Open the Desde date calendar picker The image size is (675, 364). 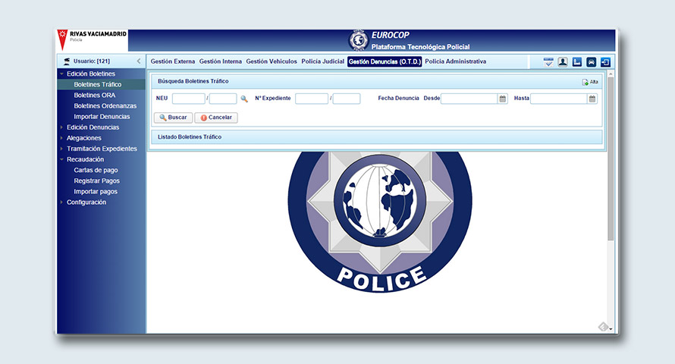[503, 99]
